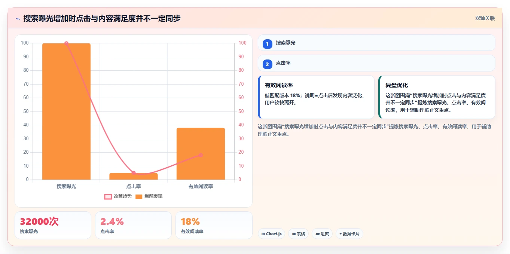Open the 点击率 list item
This screenshot has width=510, height=254.
(376, 63)
